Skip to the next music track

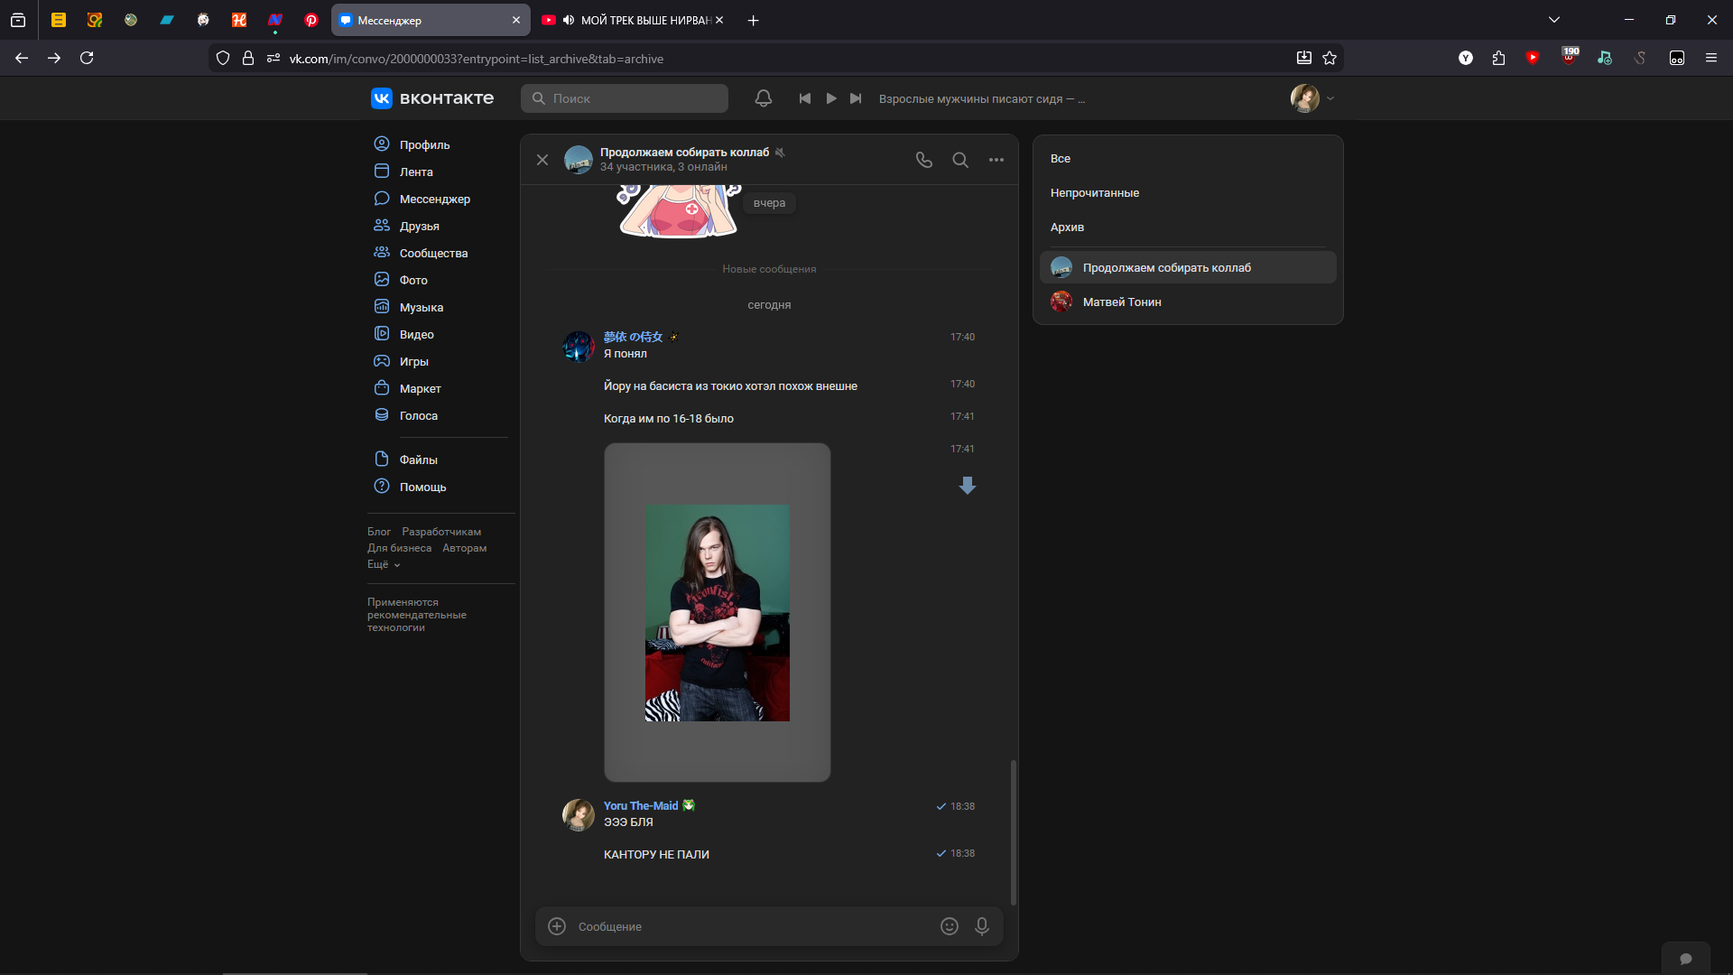click(856, 98)
